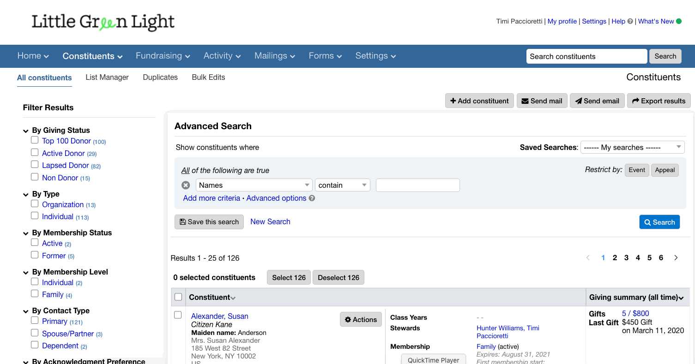Click the top bar Search button
Viewport: 695px width, 364px height.
(x=665, y=56)
